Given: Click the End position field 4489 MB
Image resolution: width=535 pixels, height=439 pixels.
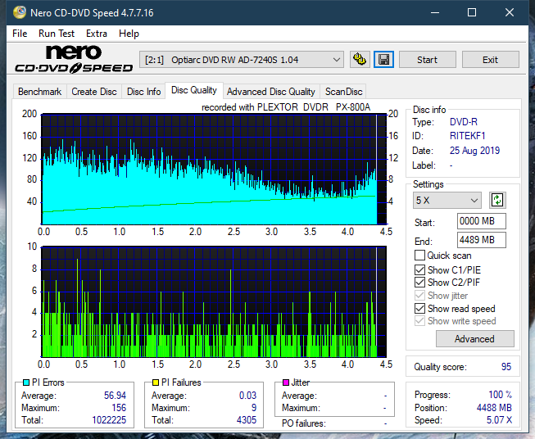Looking at the screenshot, I should tap(481, 240).
